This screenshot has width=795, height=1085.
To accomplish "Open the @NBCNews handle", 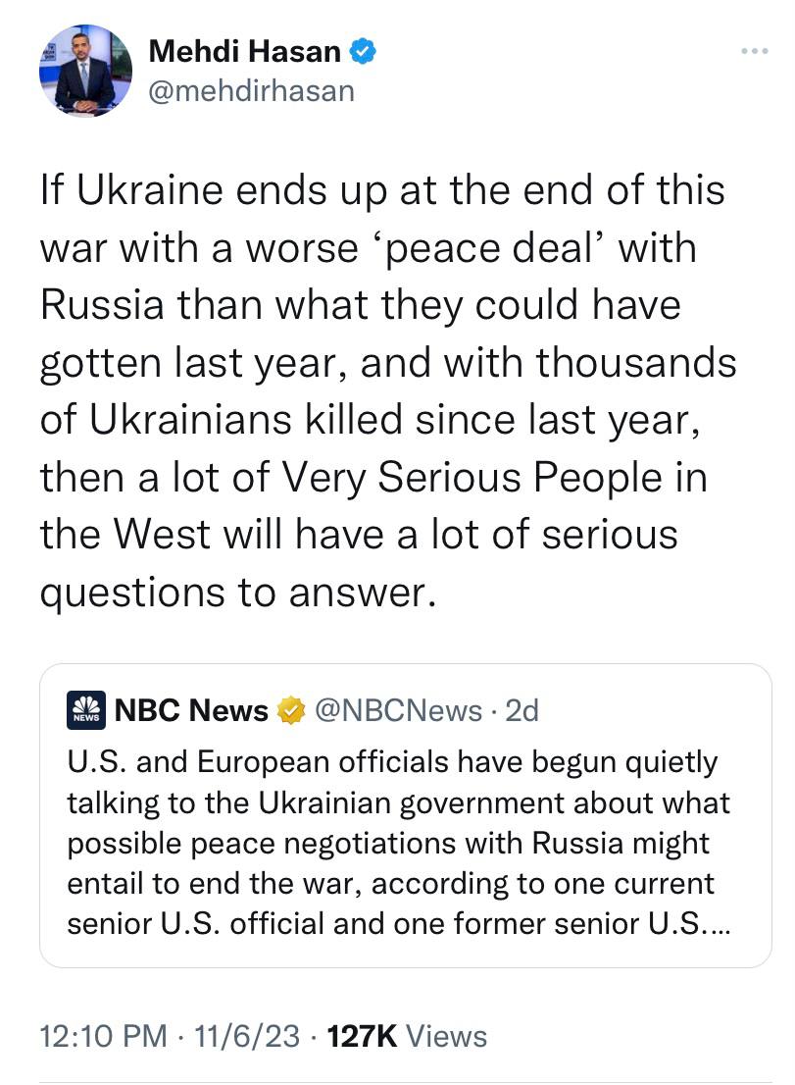I will pyautogui.click(x=397, y=710).
